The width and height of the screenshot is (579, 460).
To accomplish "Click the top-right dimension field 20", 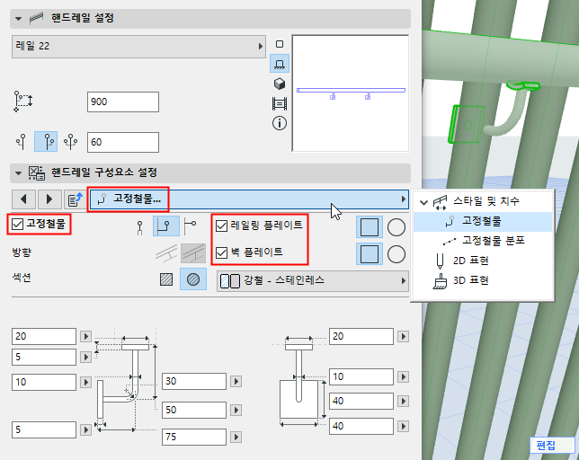I will coord(361,336).
